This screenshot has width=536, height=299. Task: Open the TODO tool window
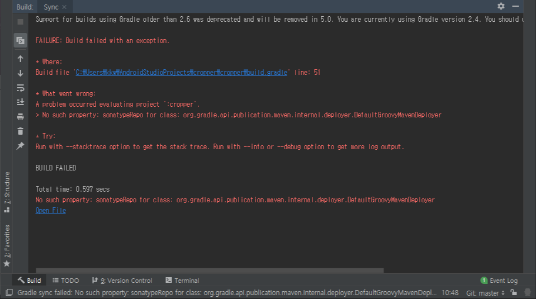[65, 280]
